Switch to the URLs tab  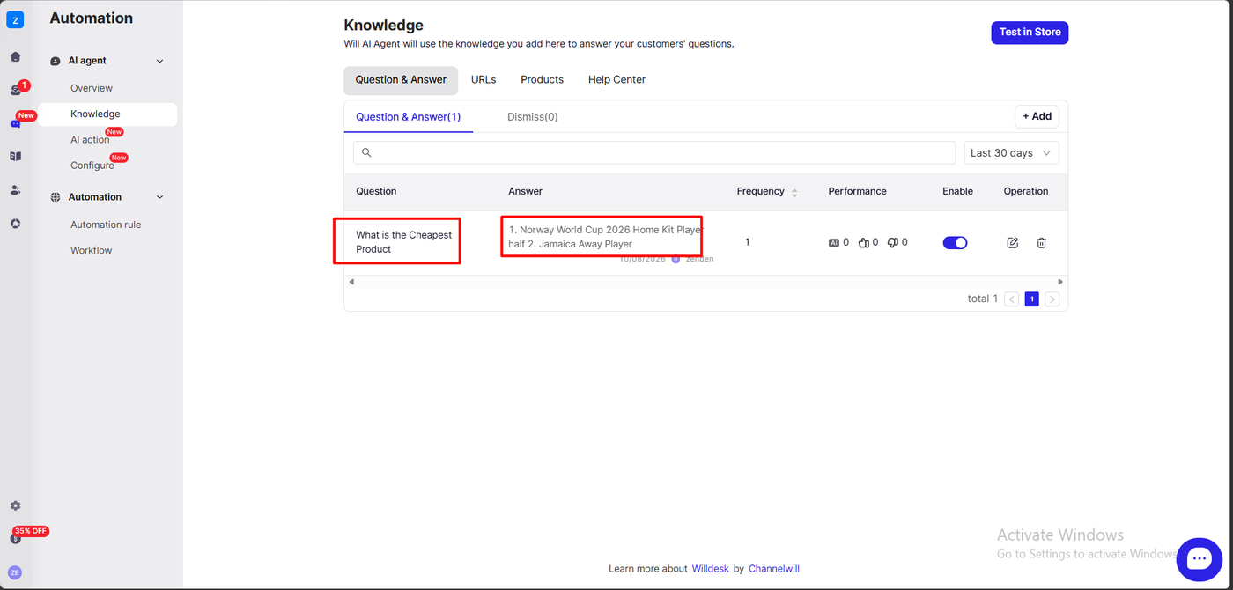coord(484,80)
